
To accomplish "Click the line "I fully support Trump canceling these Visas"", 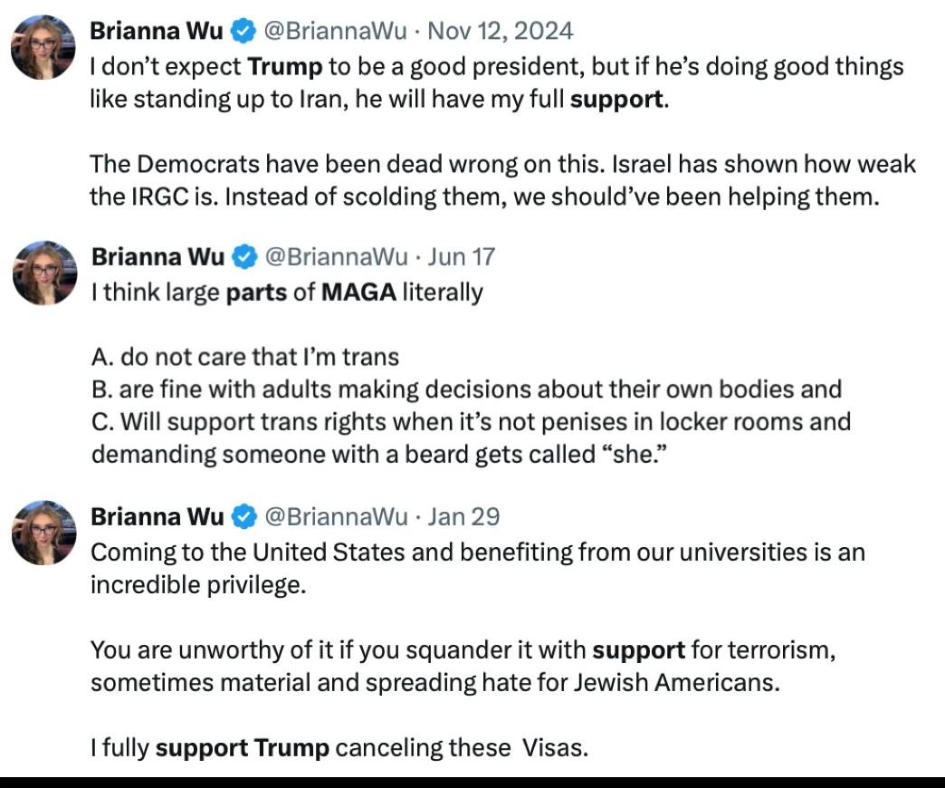I will pyautogui.click(x=339, y=748).
